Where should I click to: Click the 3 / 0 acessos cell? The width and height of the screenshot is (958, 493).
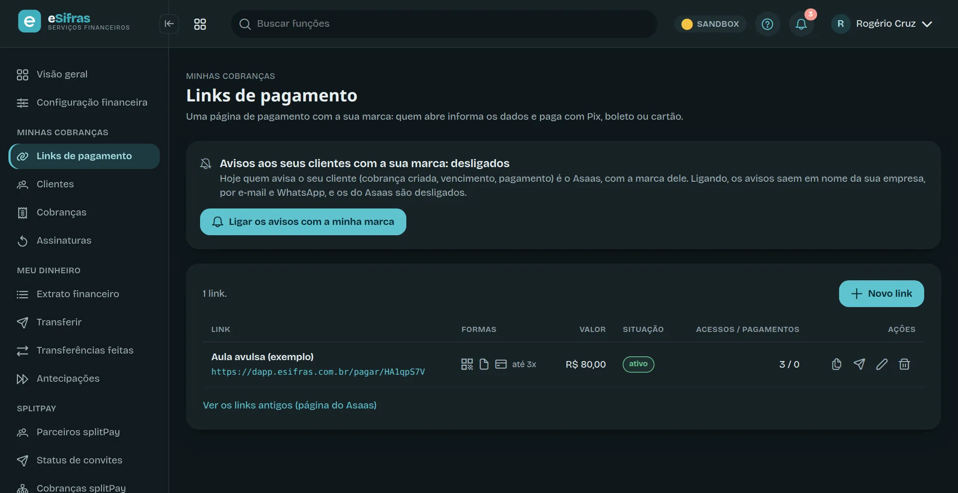click(x=789, y=364)
